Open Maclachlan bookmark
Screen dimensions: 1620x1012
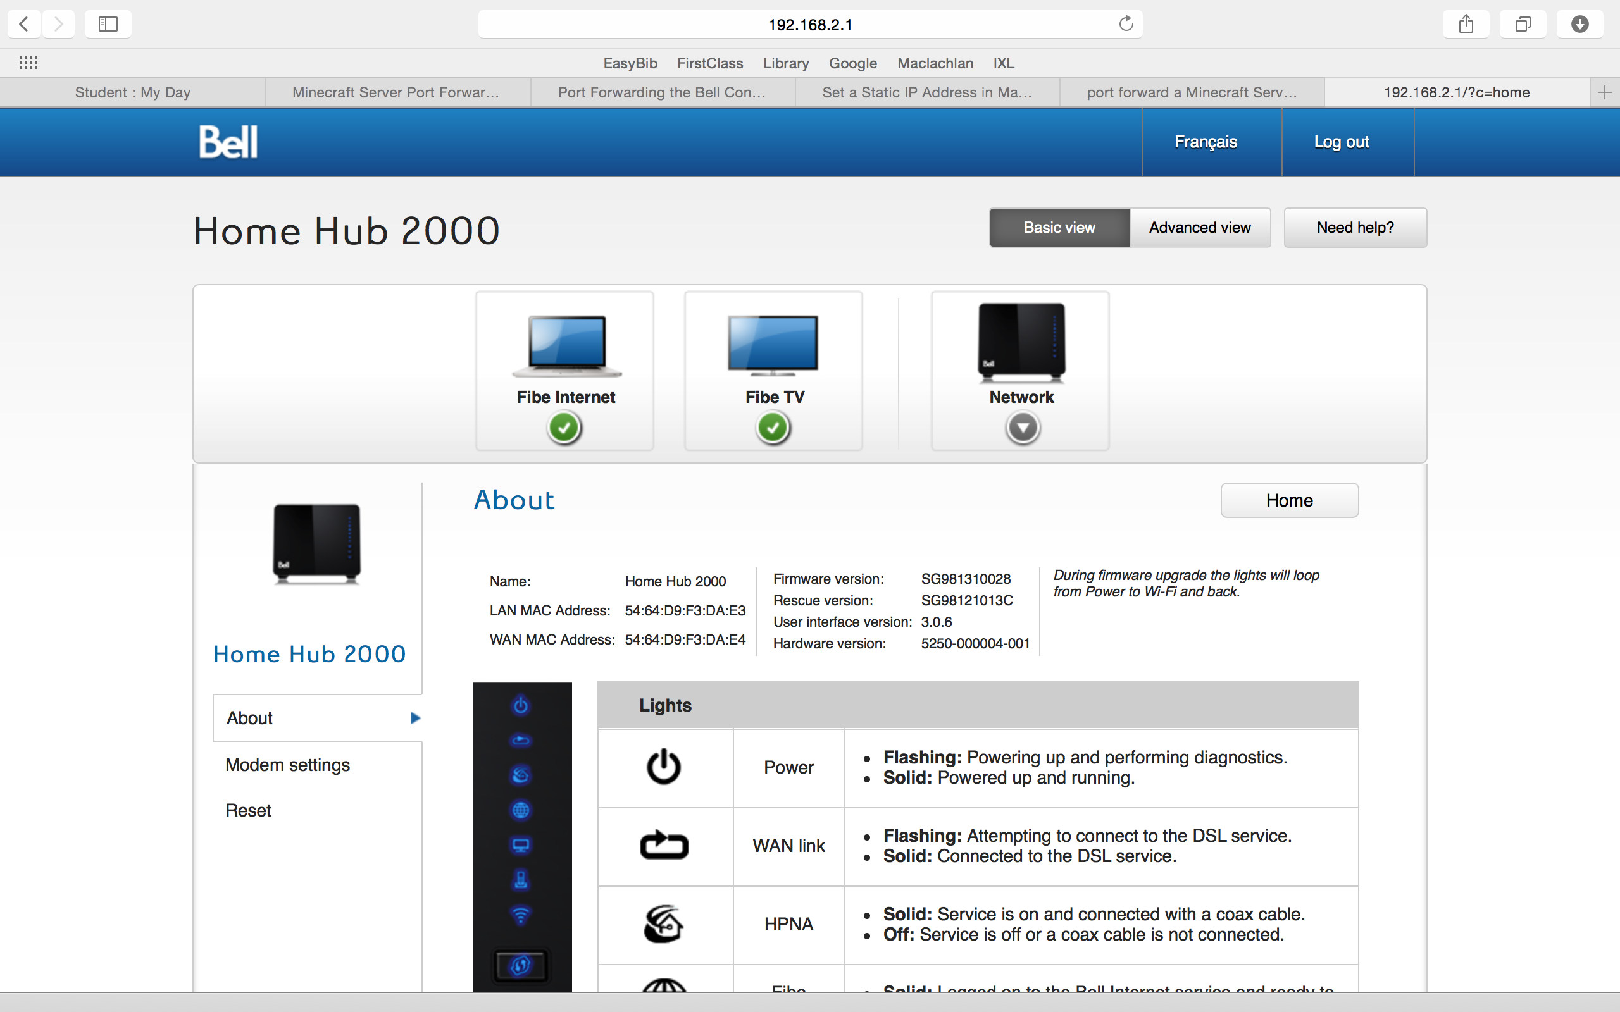tap(935, 63)
